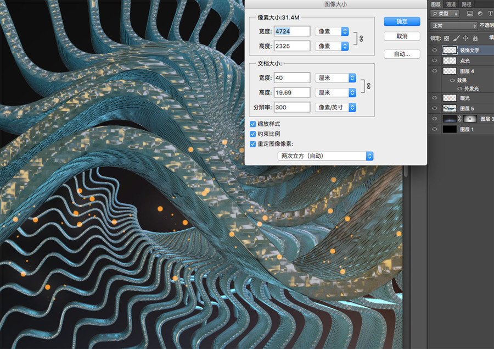494x349 pixels.
Task: Filter layers by type (T) icon
Action: coord(490,14)
